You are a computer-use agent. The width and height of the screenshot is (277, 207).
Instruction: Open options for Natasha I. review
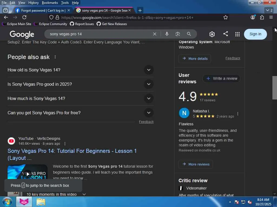[x=238, y=114]
